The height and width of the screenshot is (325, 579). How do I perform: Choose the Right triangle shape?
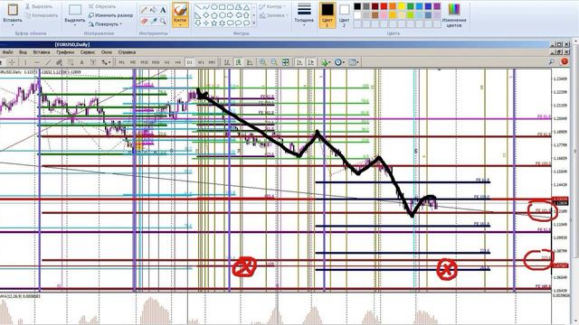[198, 15]
